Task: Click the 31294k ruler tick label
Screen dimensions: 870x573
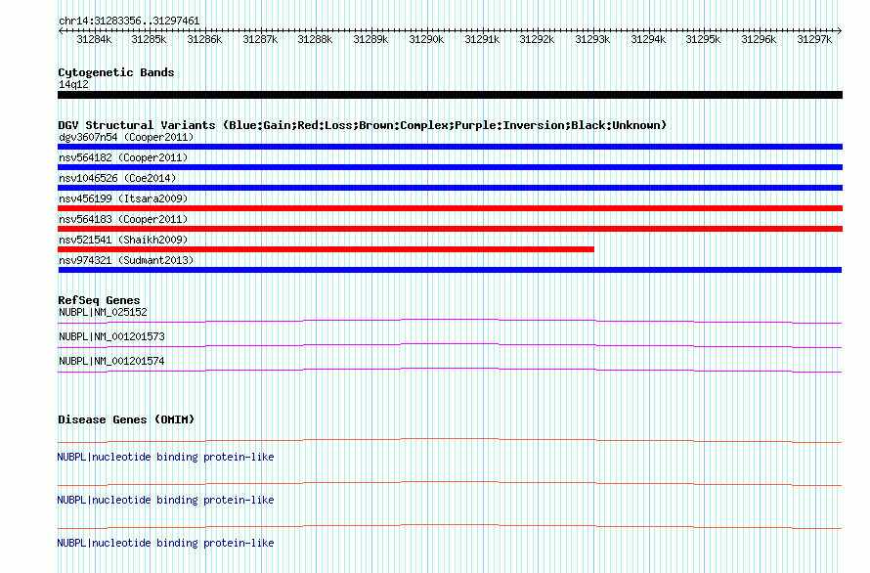Action: click(x=648, y=39)
